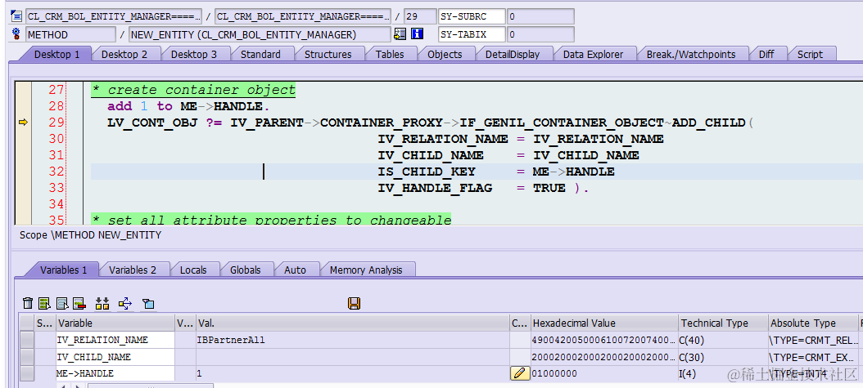Viewport: 863px width, 388px height.
Task: Click the METHOD event type field
Action: (71, 34)
